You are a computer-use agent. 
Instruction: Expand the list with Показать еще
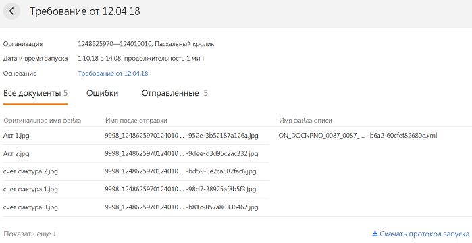pos(30,234)
